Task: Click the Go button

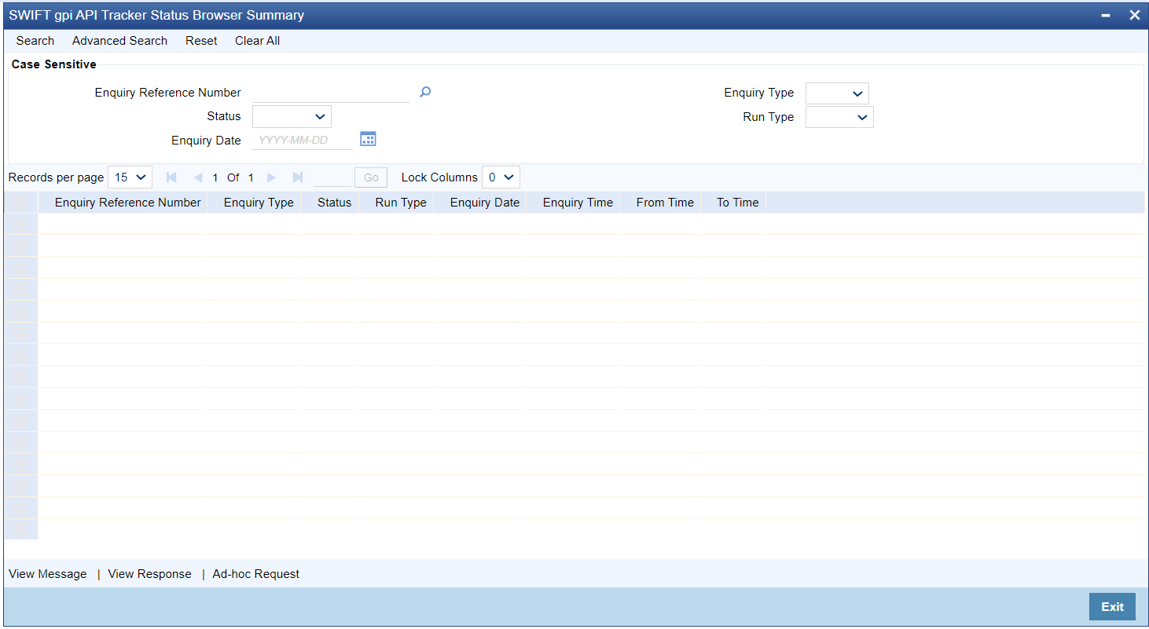Action: click(x=371, y=177)
